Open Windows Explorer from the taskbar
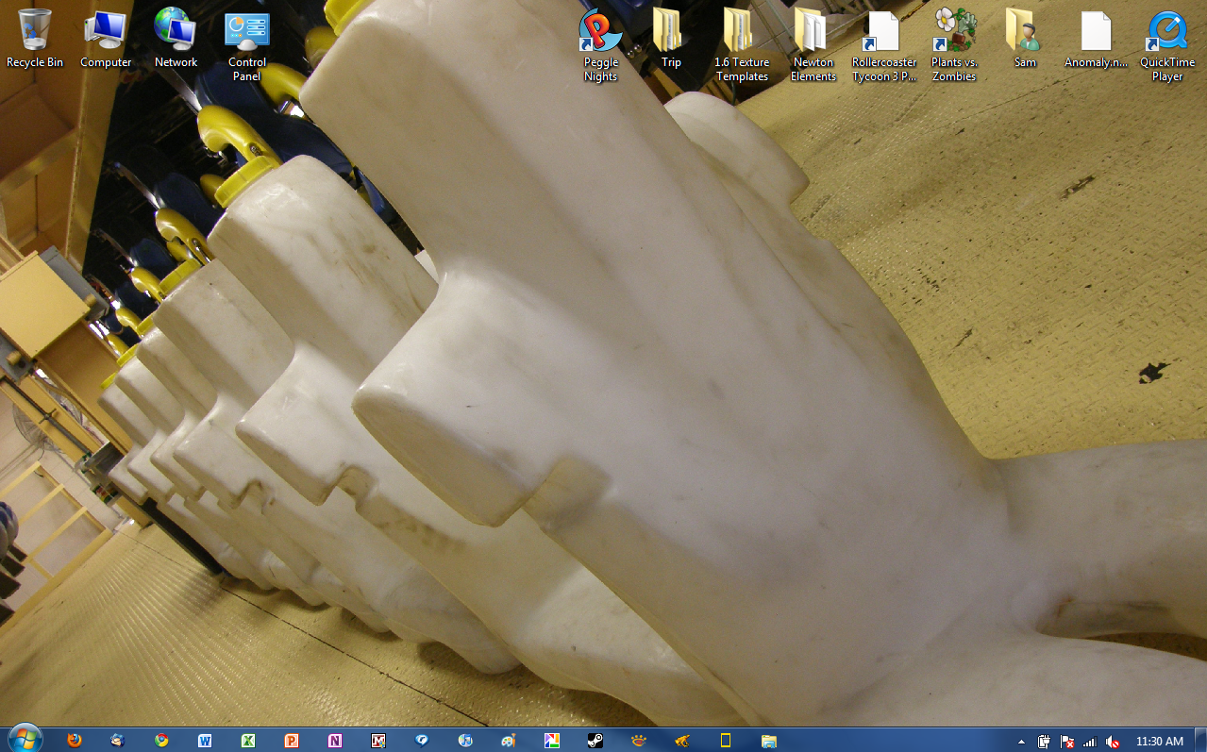The height and width of the screenshot is (752, 1207). point(768,741)
